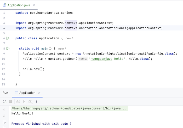Click the Rerun Application icon in Run toolbar
Viewport: 183px width, 128px height.
pyautogui.click(x=4, y=101)
